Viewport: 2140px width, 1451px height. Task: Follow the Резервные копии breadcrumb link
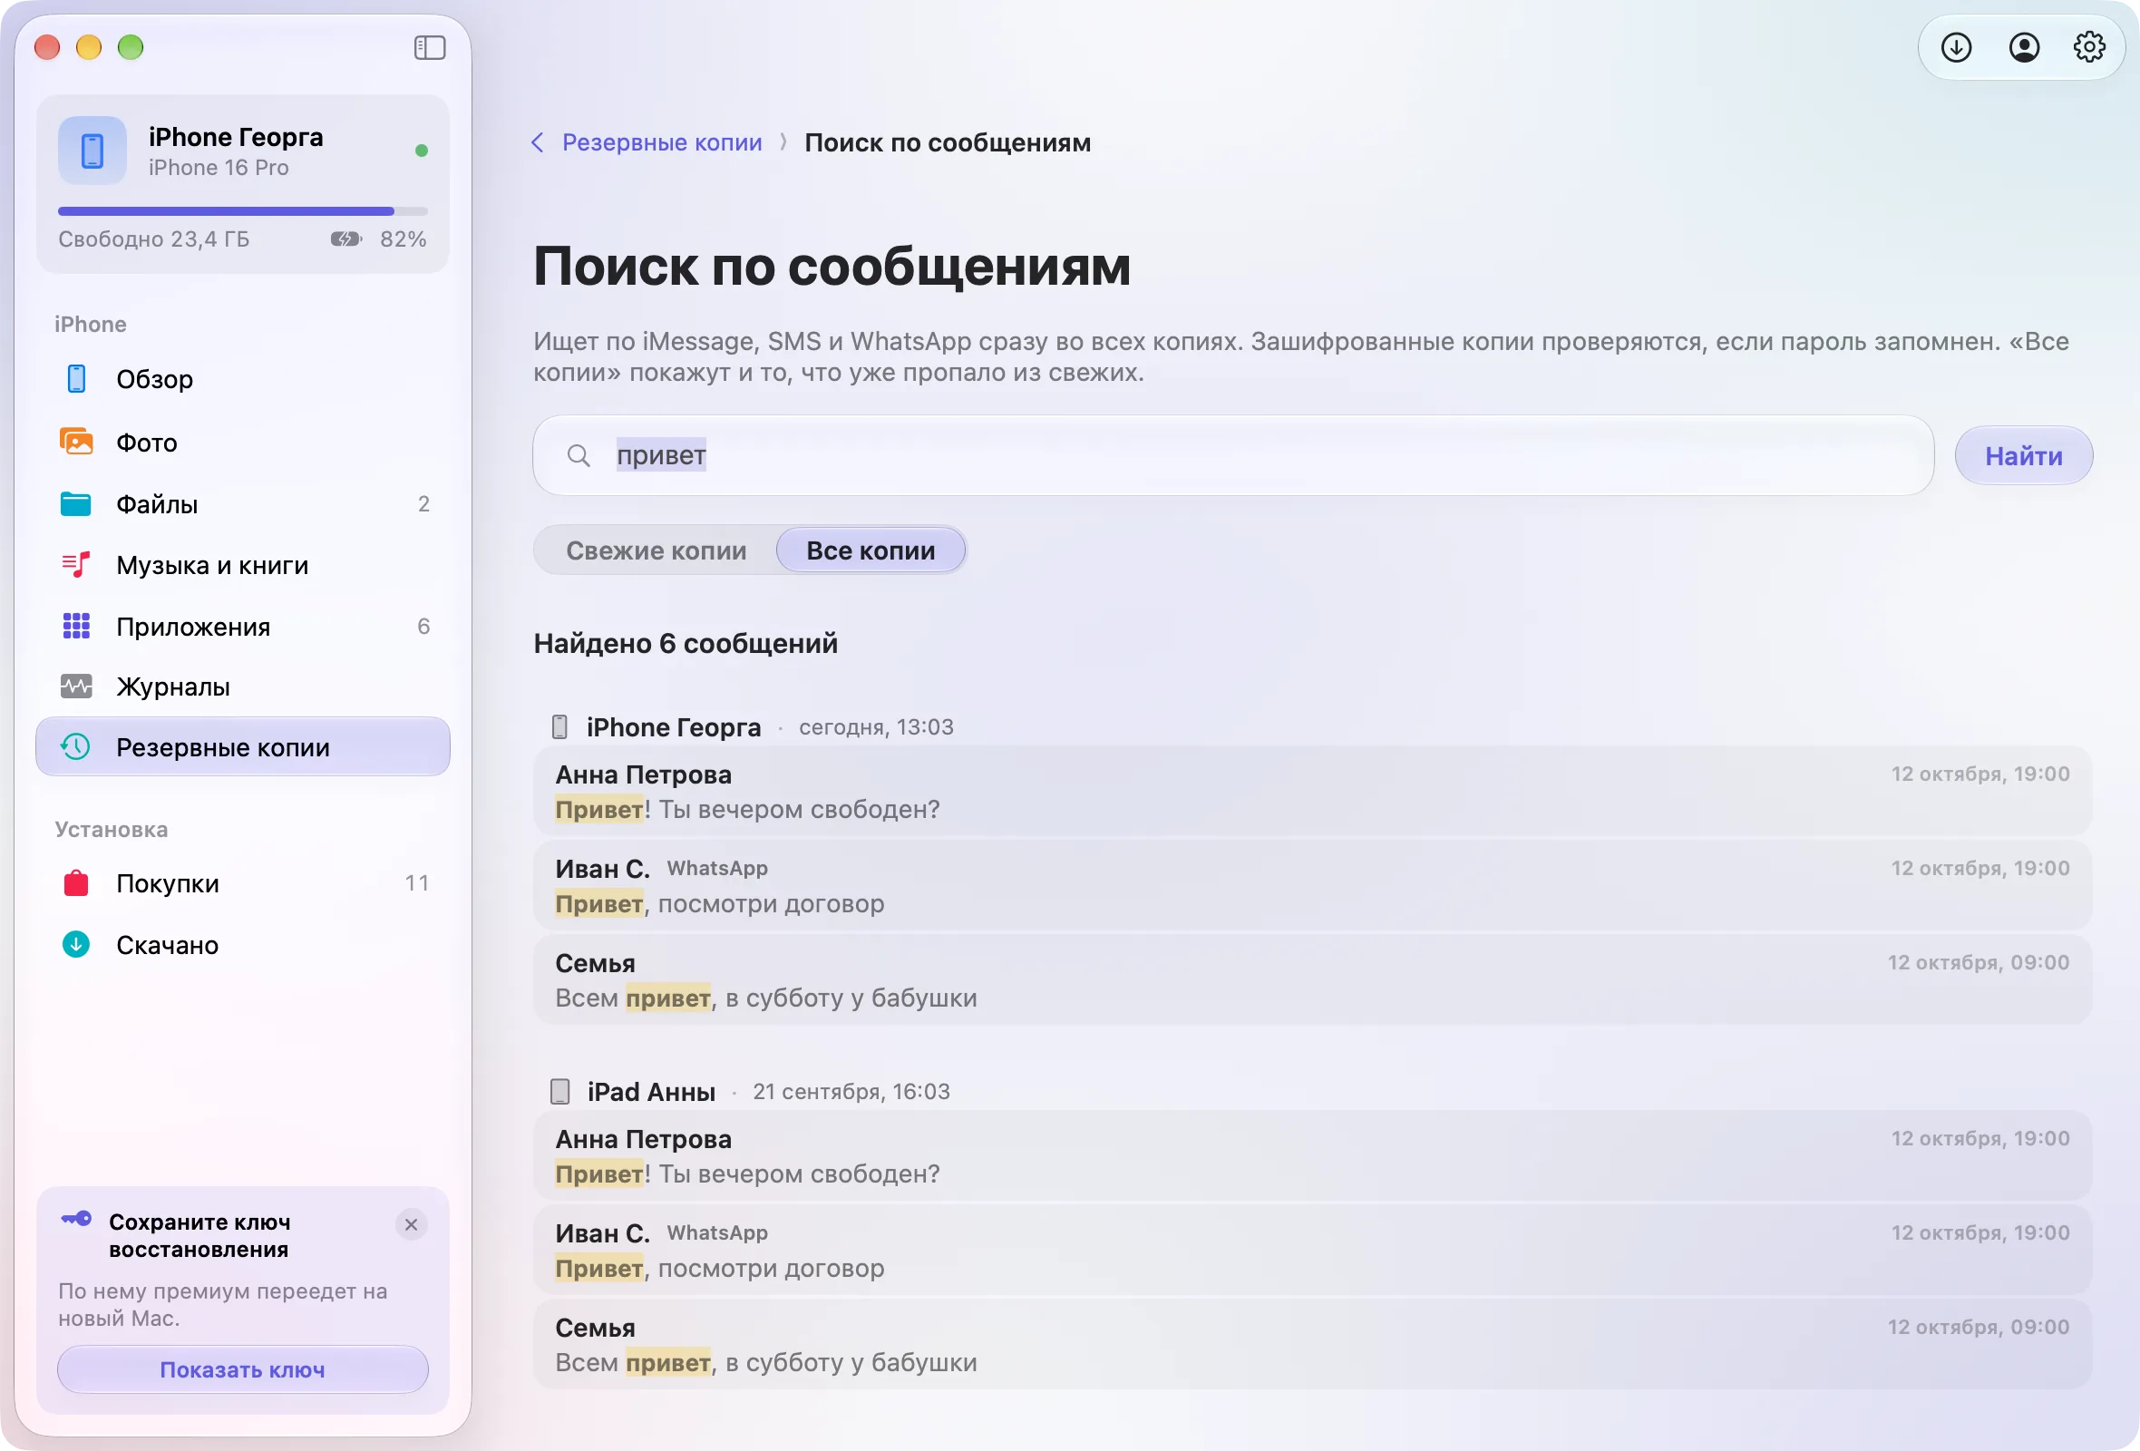[x=661, y=142]
